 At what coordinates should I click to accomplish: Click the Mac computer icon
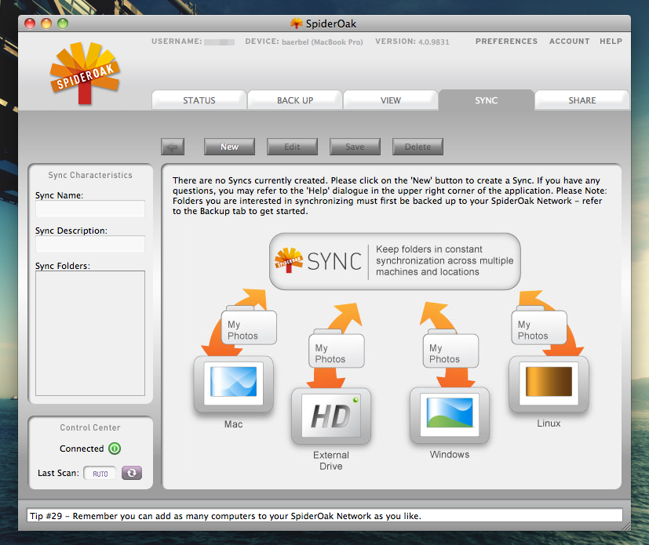[233, 384]
